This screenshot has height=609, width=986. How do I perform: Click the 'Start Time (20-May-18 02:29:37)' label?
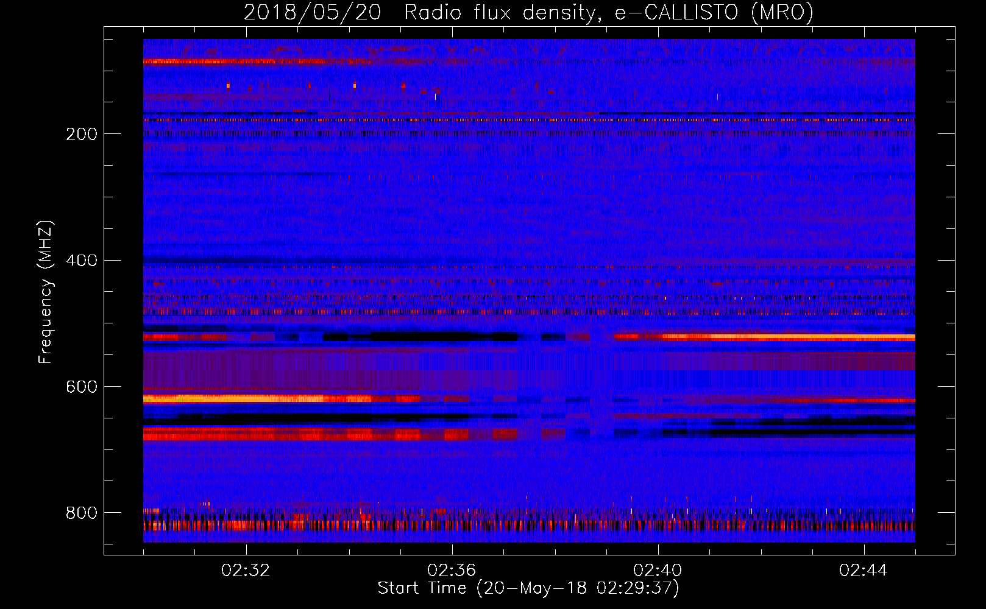[x=528, y=588]
